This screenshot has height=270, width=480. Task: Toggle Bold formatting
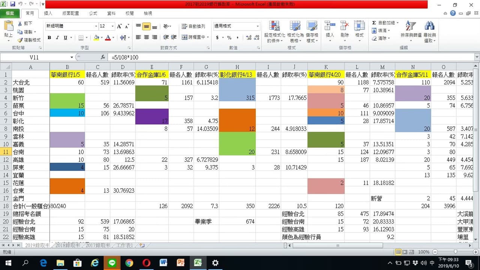(49, 37)
